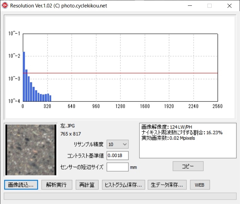Screen dimensions: 240x204
Task: Click the 左.JPG filename text
Action: [67, 126]
